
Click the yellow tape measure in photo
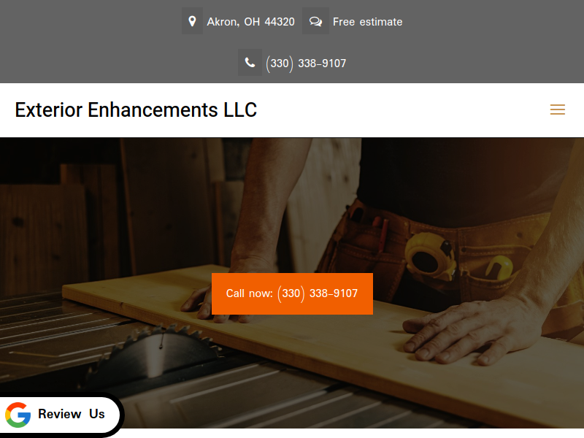431,256
